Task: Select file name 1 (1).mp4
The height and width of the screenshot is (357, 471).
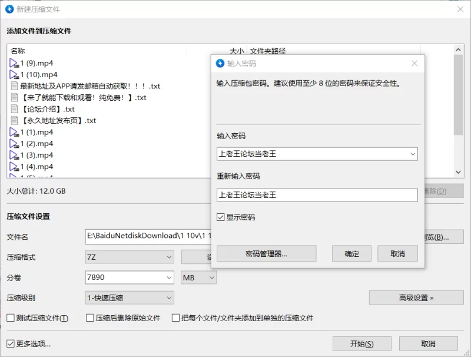Action: coord(37,132)
